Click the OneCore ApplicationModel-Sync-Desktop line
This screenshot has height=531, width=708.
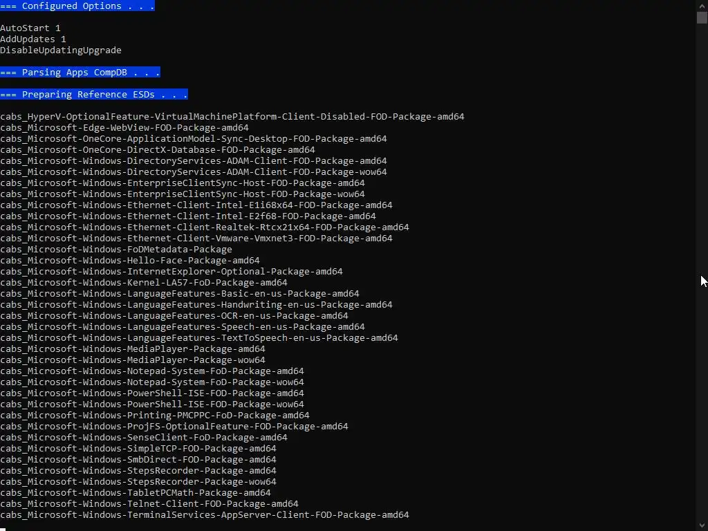[194, 138]
